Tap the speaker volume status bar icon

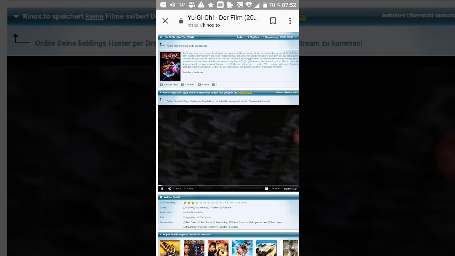pyautogui.click(x=172, y=5)
